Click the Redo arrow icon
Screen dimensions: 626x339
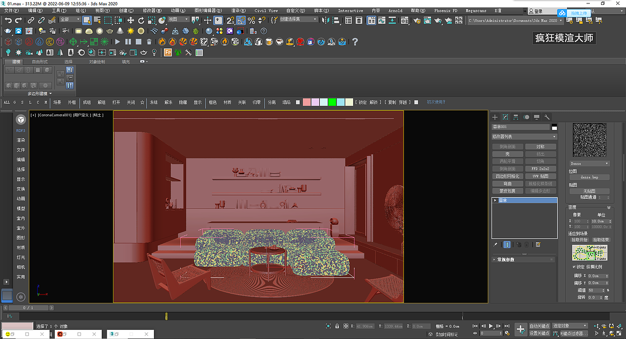19,20
